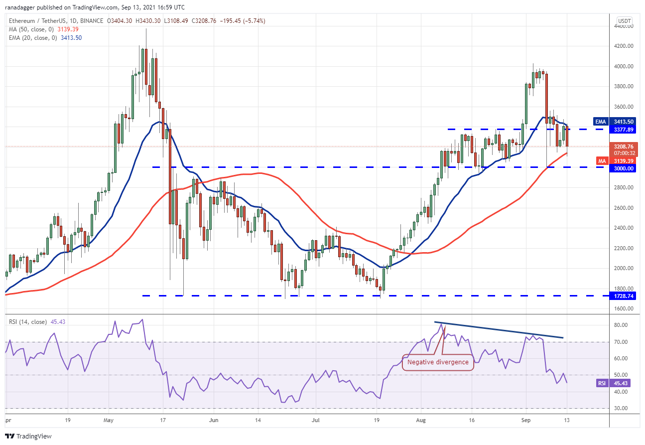Click the 1600.00 price axis label

(623, 309)
